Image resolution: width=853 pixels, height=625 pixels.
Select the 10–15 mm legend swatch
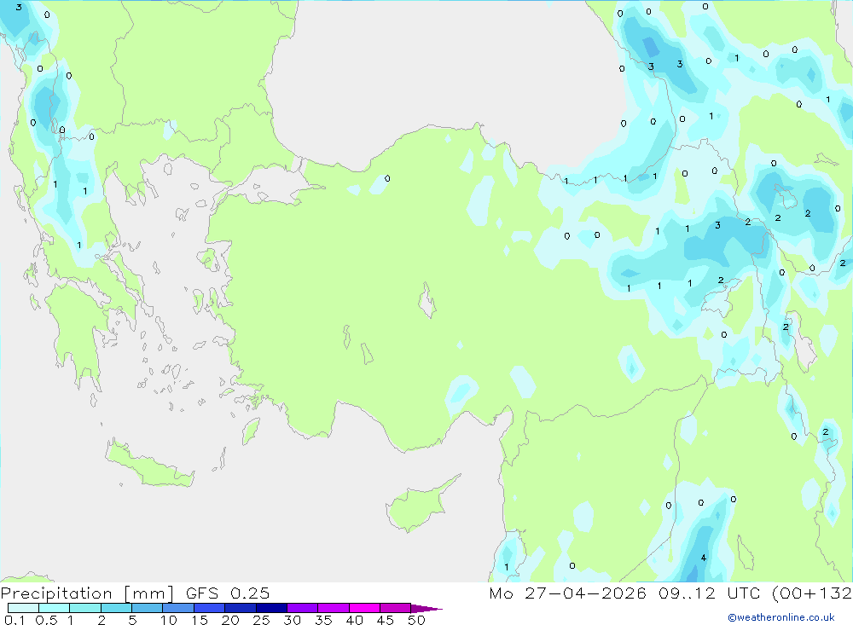point(178,608)
